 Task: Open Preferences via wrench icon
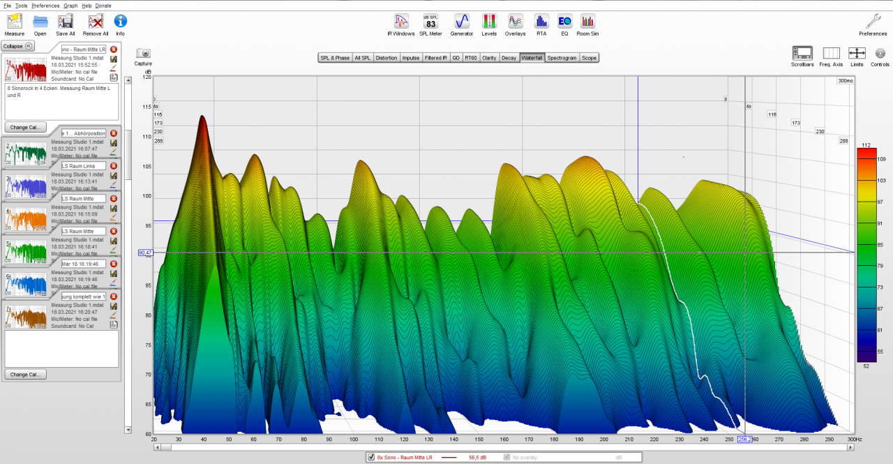873,24
